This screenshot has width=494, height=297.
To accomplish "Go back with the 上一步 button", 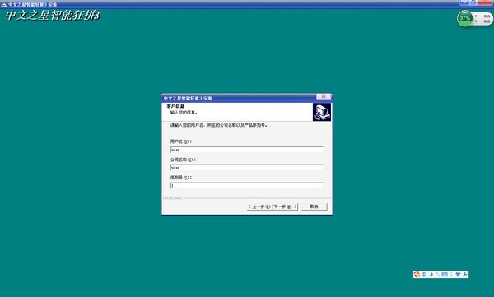I will click(x=259, y=207).
